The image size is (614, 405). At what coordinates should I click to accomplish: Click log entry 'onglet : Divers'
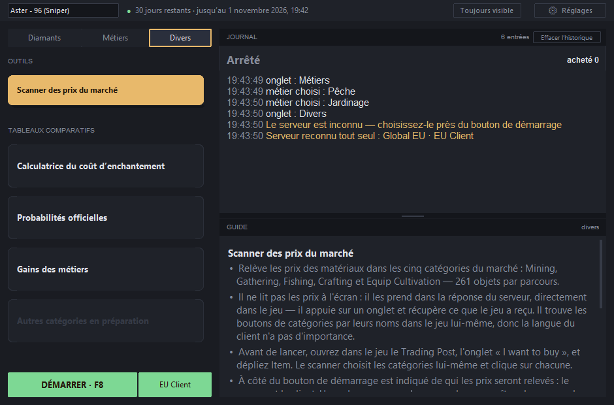[276, 114]
